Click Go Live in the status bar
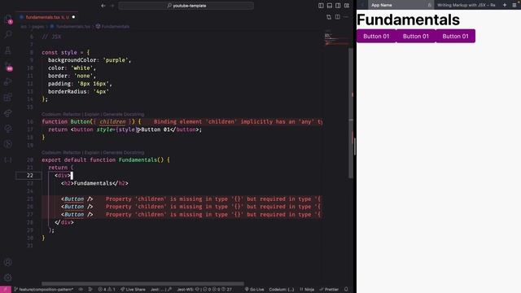The width and height of the screenshot is (521, 293). coord(255,290)
